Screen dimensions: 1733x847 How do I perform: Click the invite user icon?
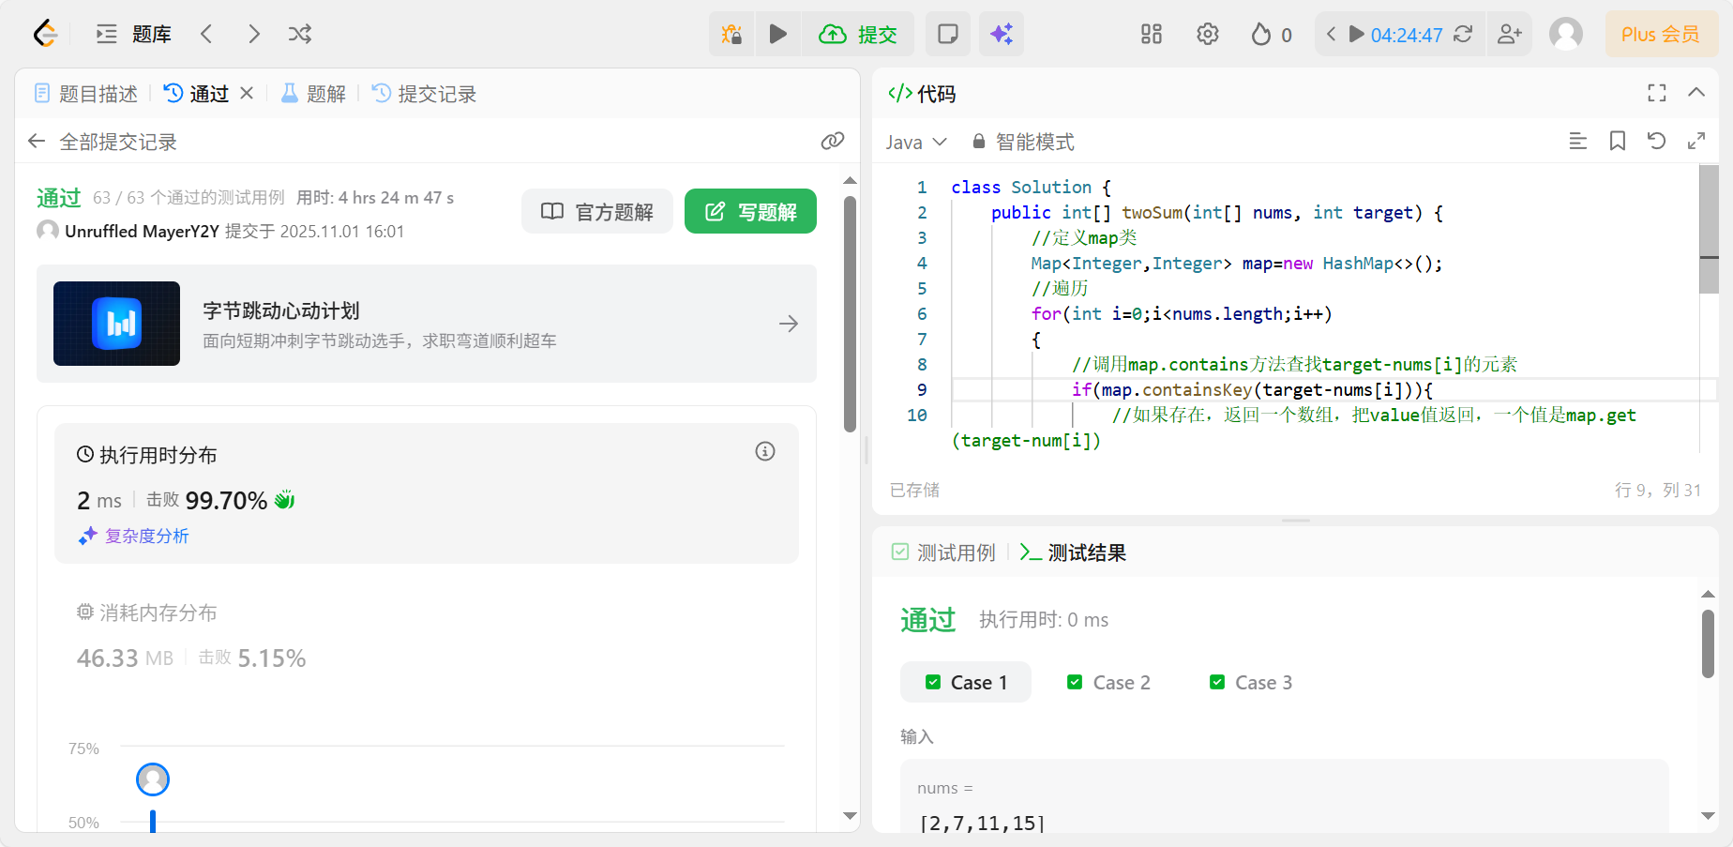(x=1510, y=35)
